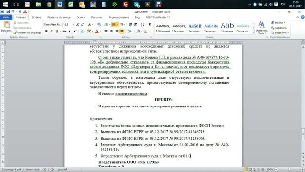
Task: Decrease font size with shrink-font icon
Action: coord(82,25)
